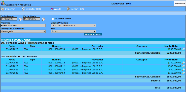
Task: Click the Provincia : BUENOS AIRES header row
Action: pos(93,40)
